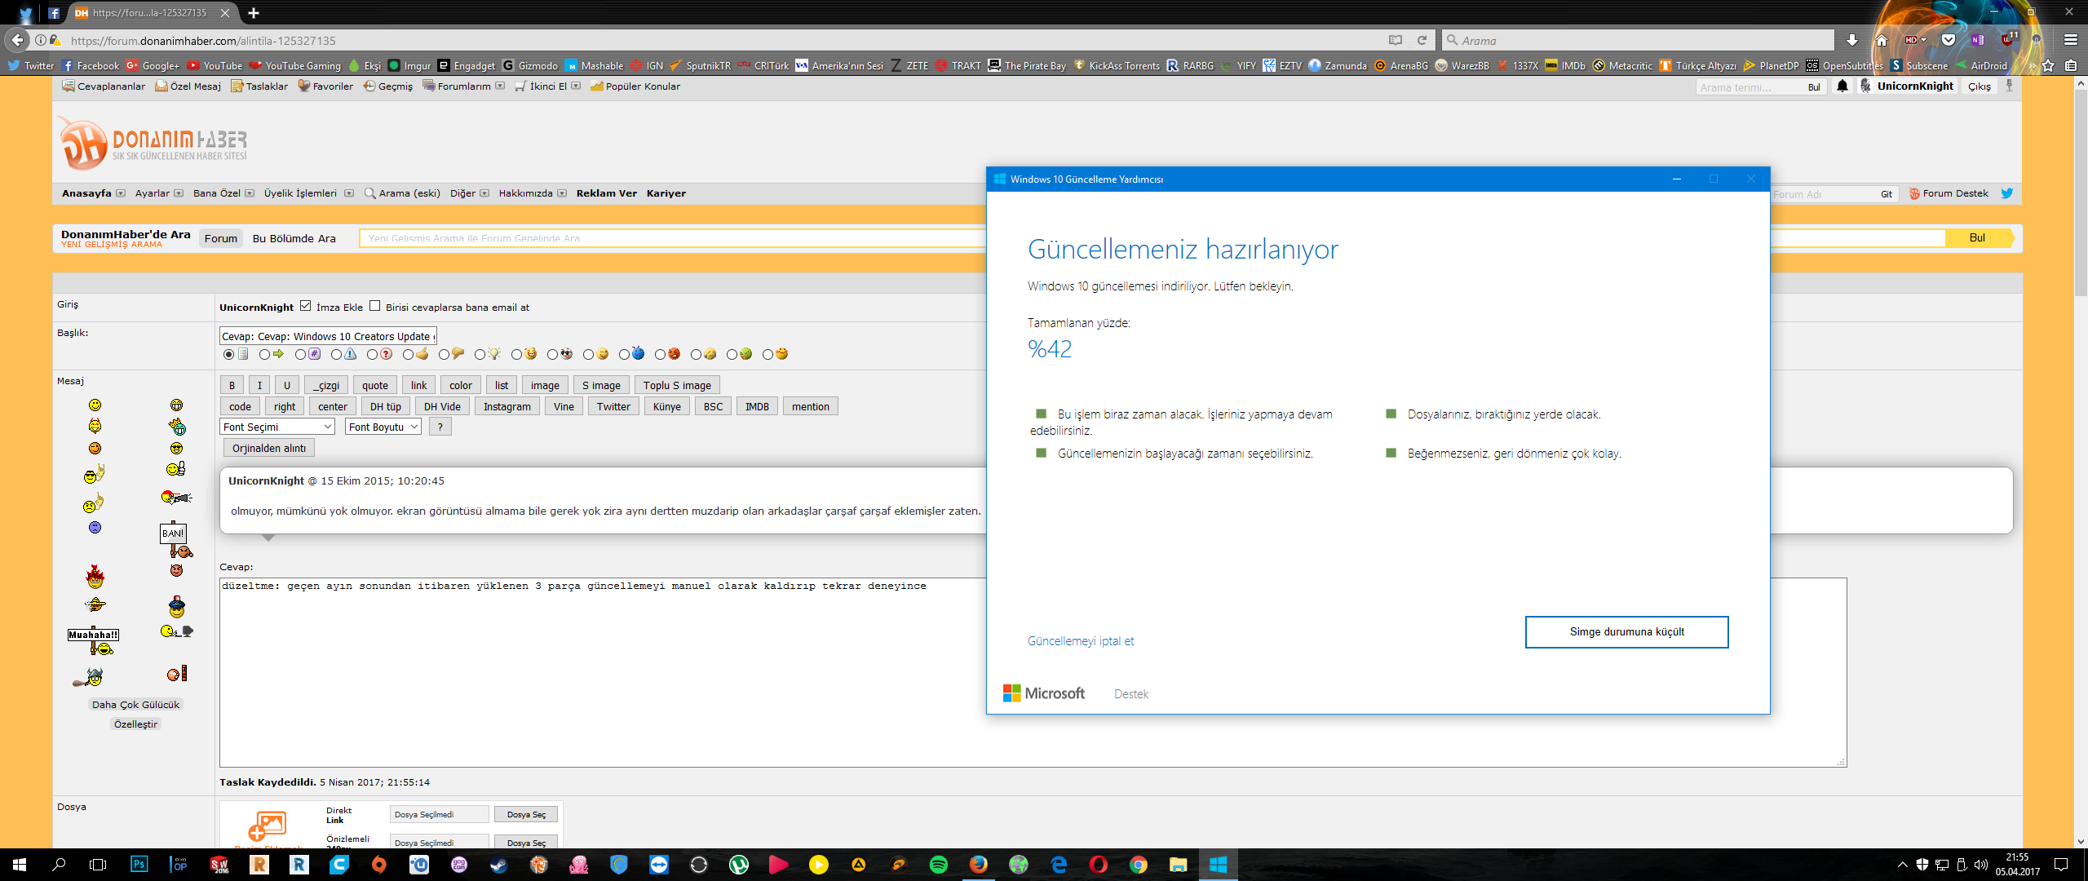2088x881 pixels.
Task: Insert the BAN! sign smiley
Action: (x=175, y=540)
